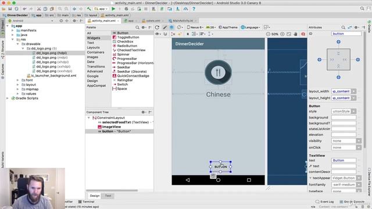The width and height of the screenshot is (372, 209).
Task: Click the text attribute field containing Button
Action: coord(344,160)
